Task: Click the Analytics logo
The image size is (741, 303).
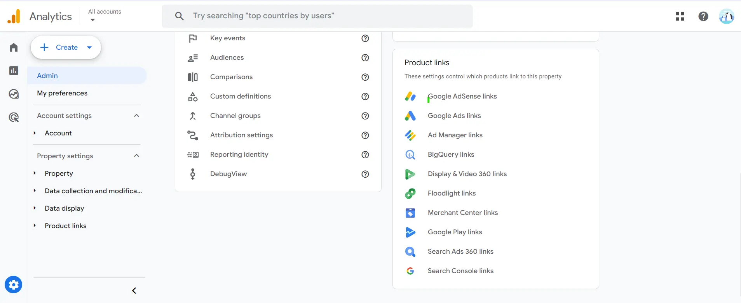Action: (x=14, y=16)
